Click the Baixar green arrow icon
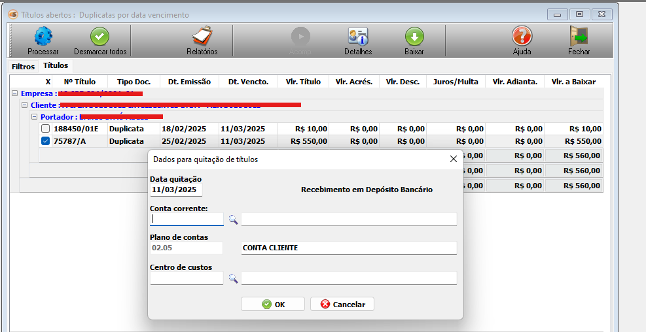Image resolution: width=646 pixels, height=332 pixels. click(414, 37)
